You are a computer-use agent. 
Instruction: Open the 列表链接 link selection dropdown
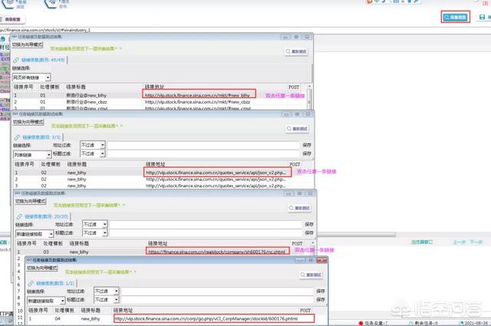tap(49, 155)
